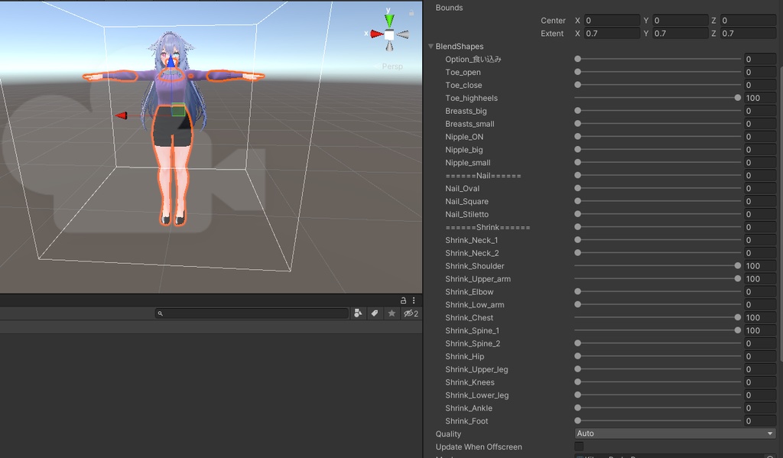783x458 pixels.
Task: Click the Persp projection label
Action: pyautogui.click(x=392, y=67)
